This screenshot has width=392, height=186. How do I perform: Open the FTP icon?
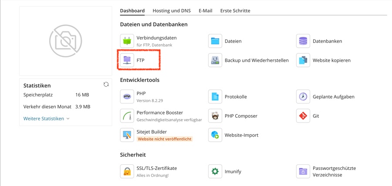click(x=127, y=60)
